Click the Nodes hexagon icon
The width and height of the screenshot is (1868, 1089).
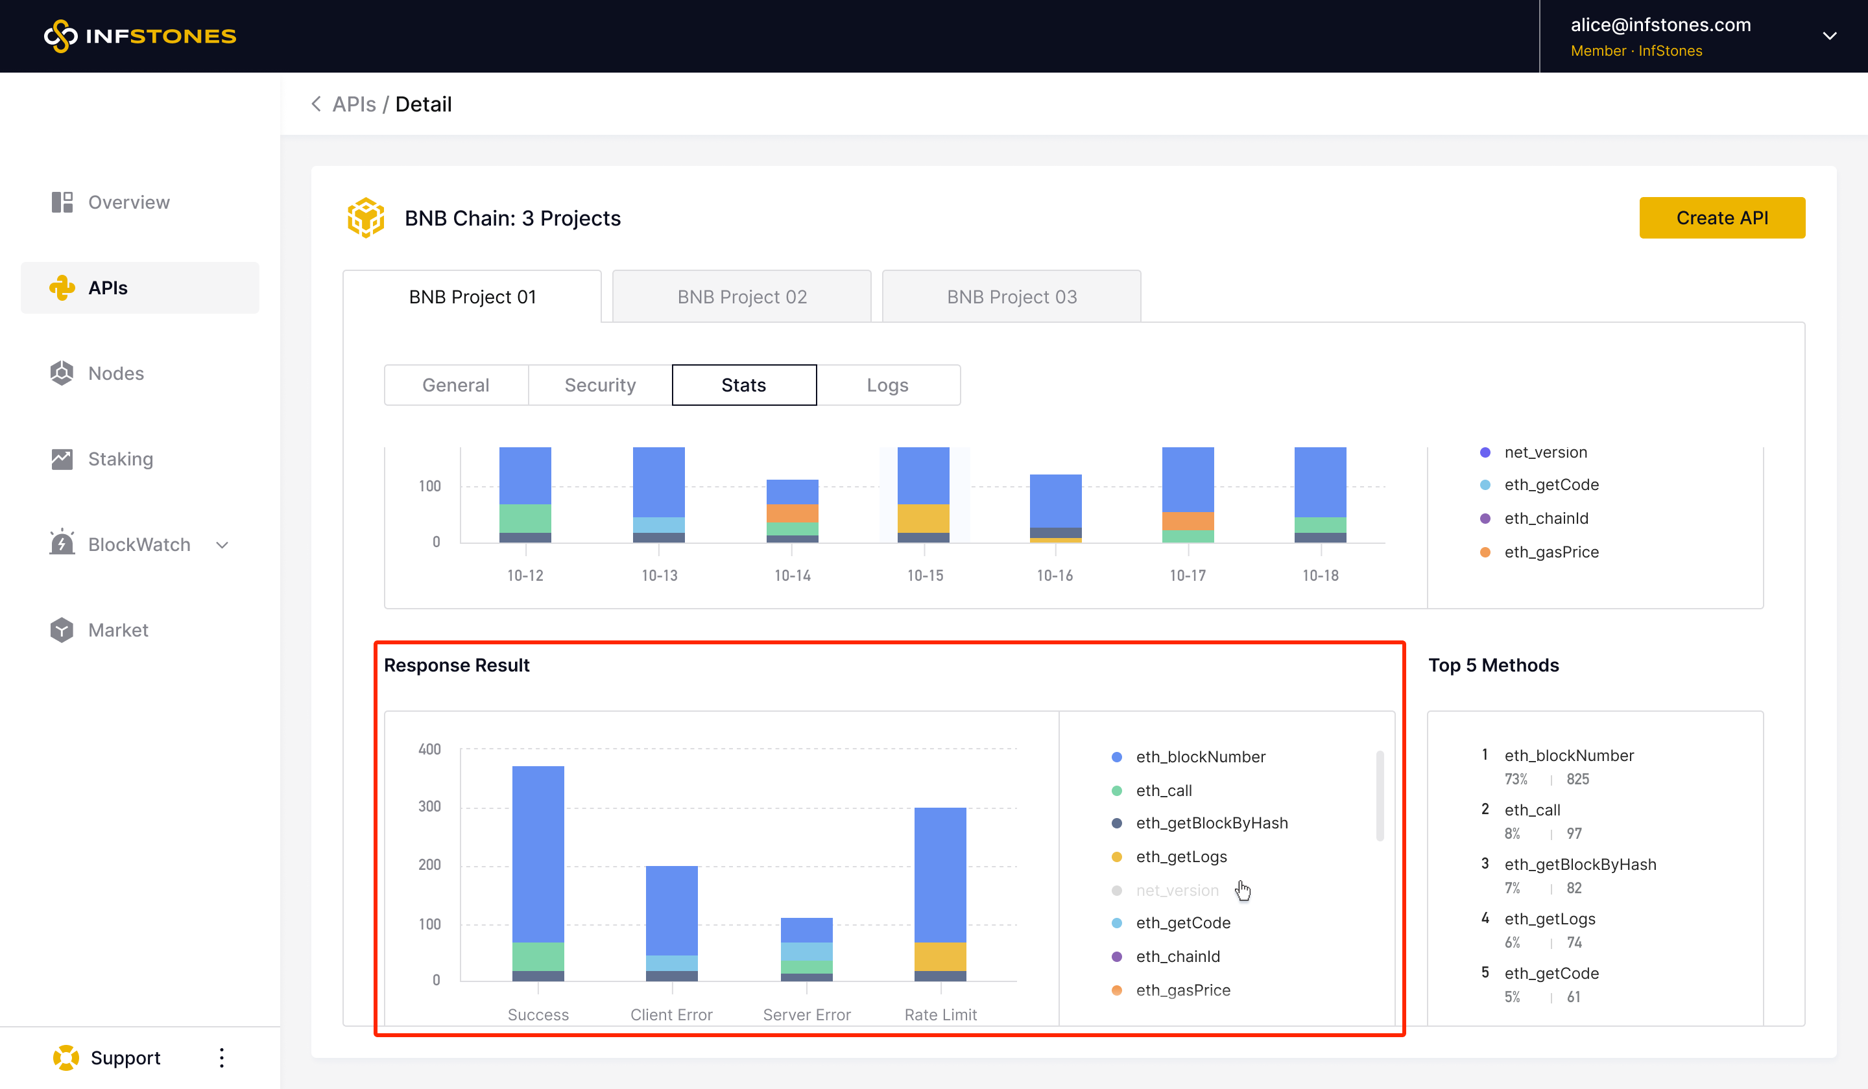click(62, 373)
